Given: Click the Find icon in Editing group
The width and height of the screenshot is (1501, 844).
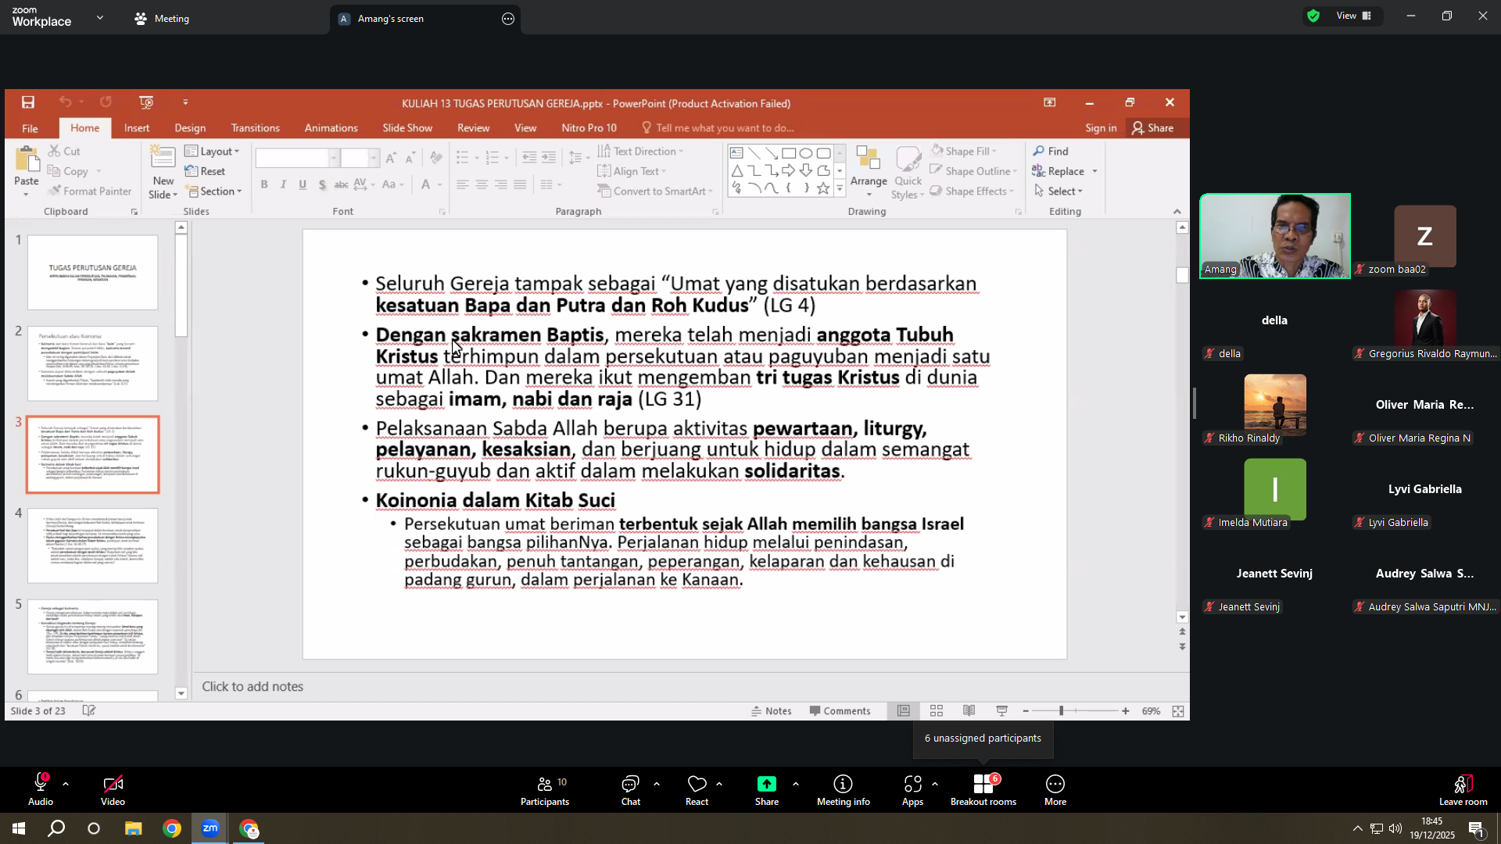Looking at the screenshot, I should tap(1051, 151).
